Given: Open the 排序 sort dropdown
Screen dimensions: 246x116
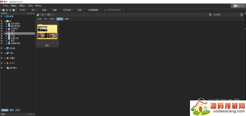Looking at the screenshot, I should tap(53, 19).
